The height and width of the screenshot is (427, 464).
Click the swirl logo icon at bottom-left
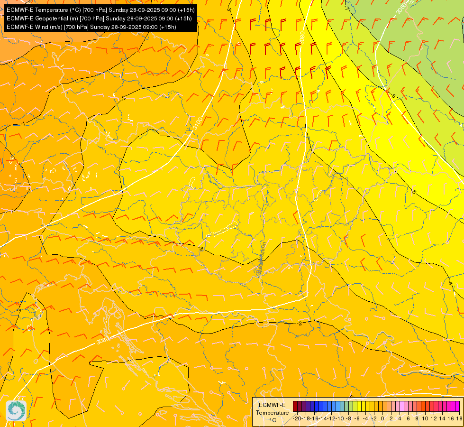pyautogui.click(x=16, y=411)
